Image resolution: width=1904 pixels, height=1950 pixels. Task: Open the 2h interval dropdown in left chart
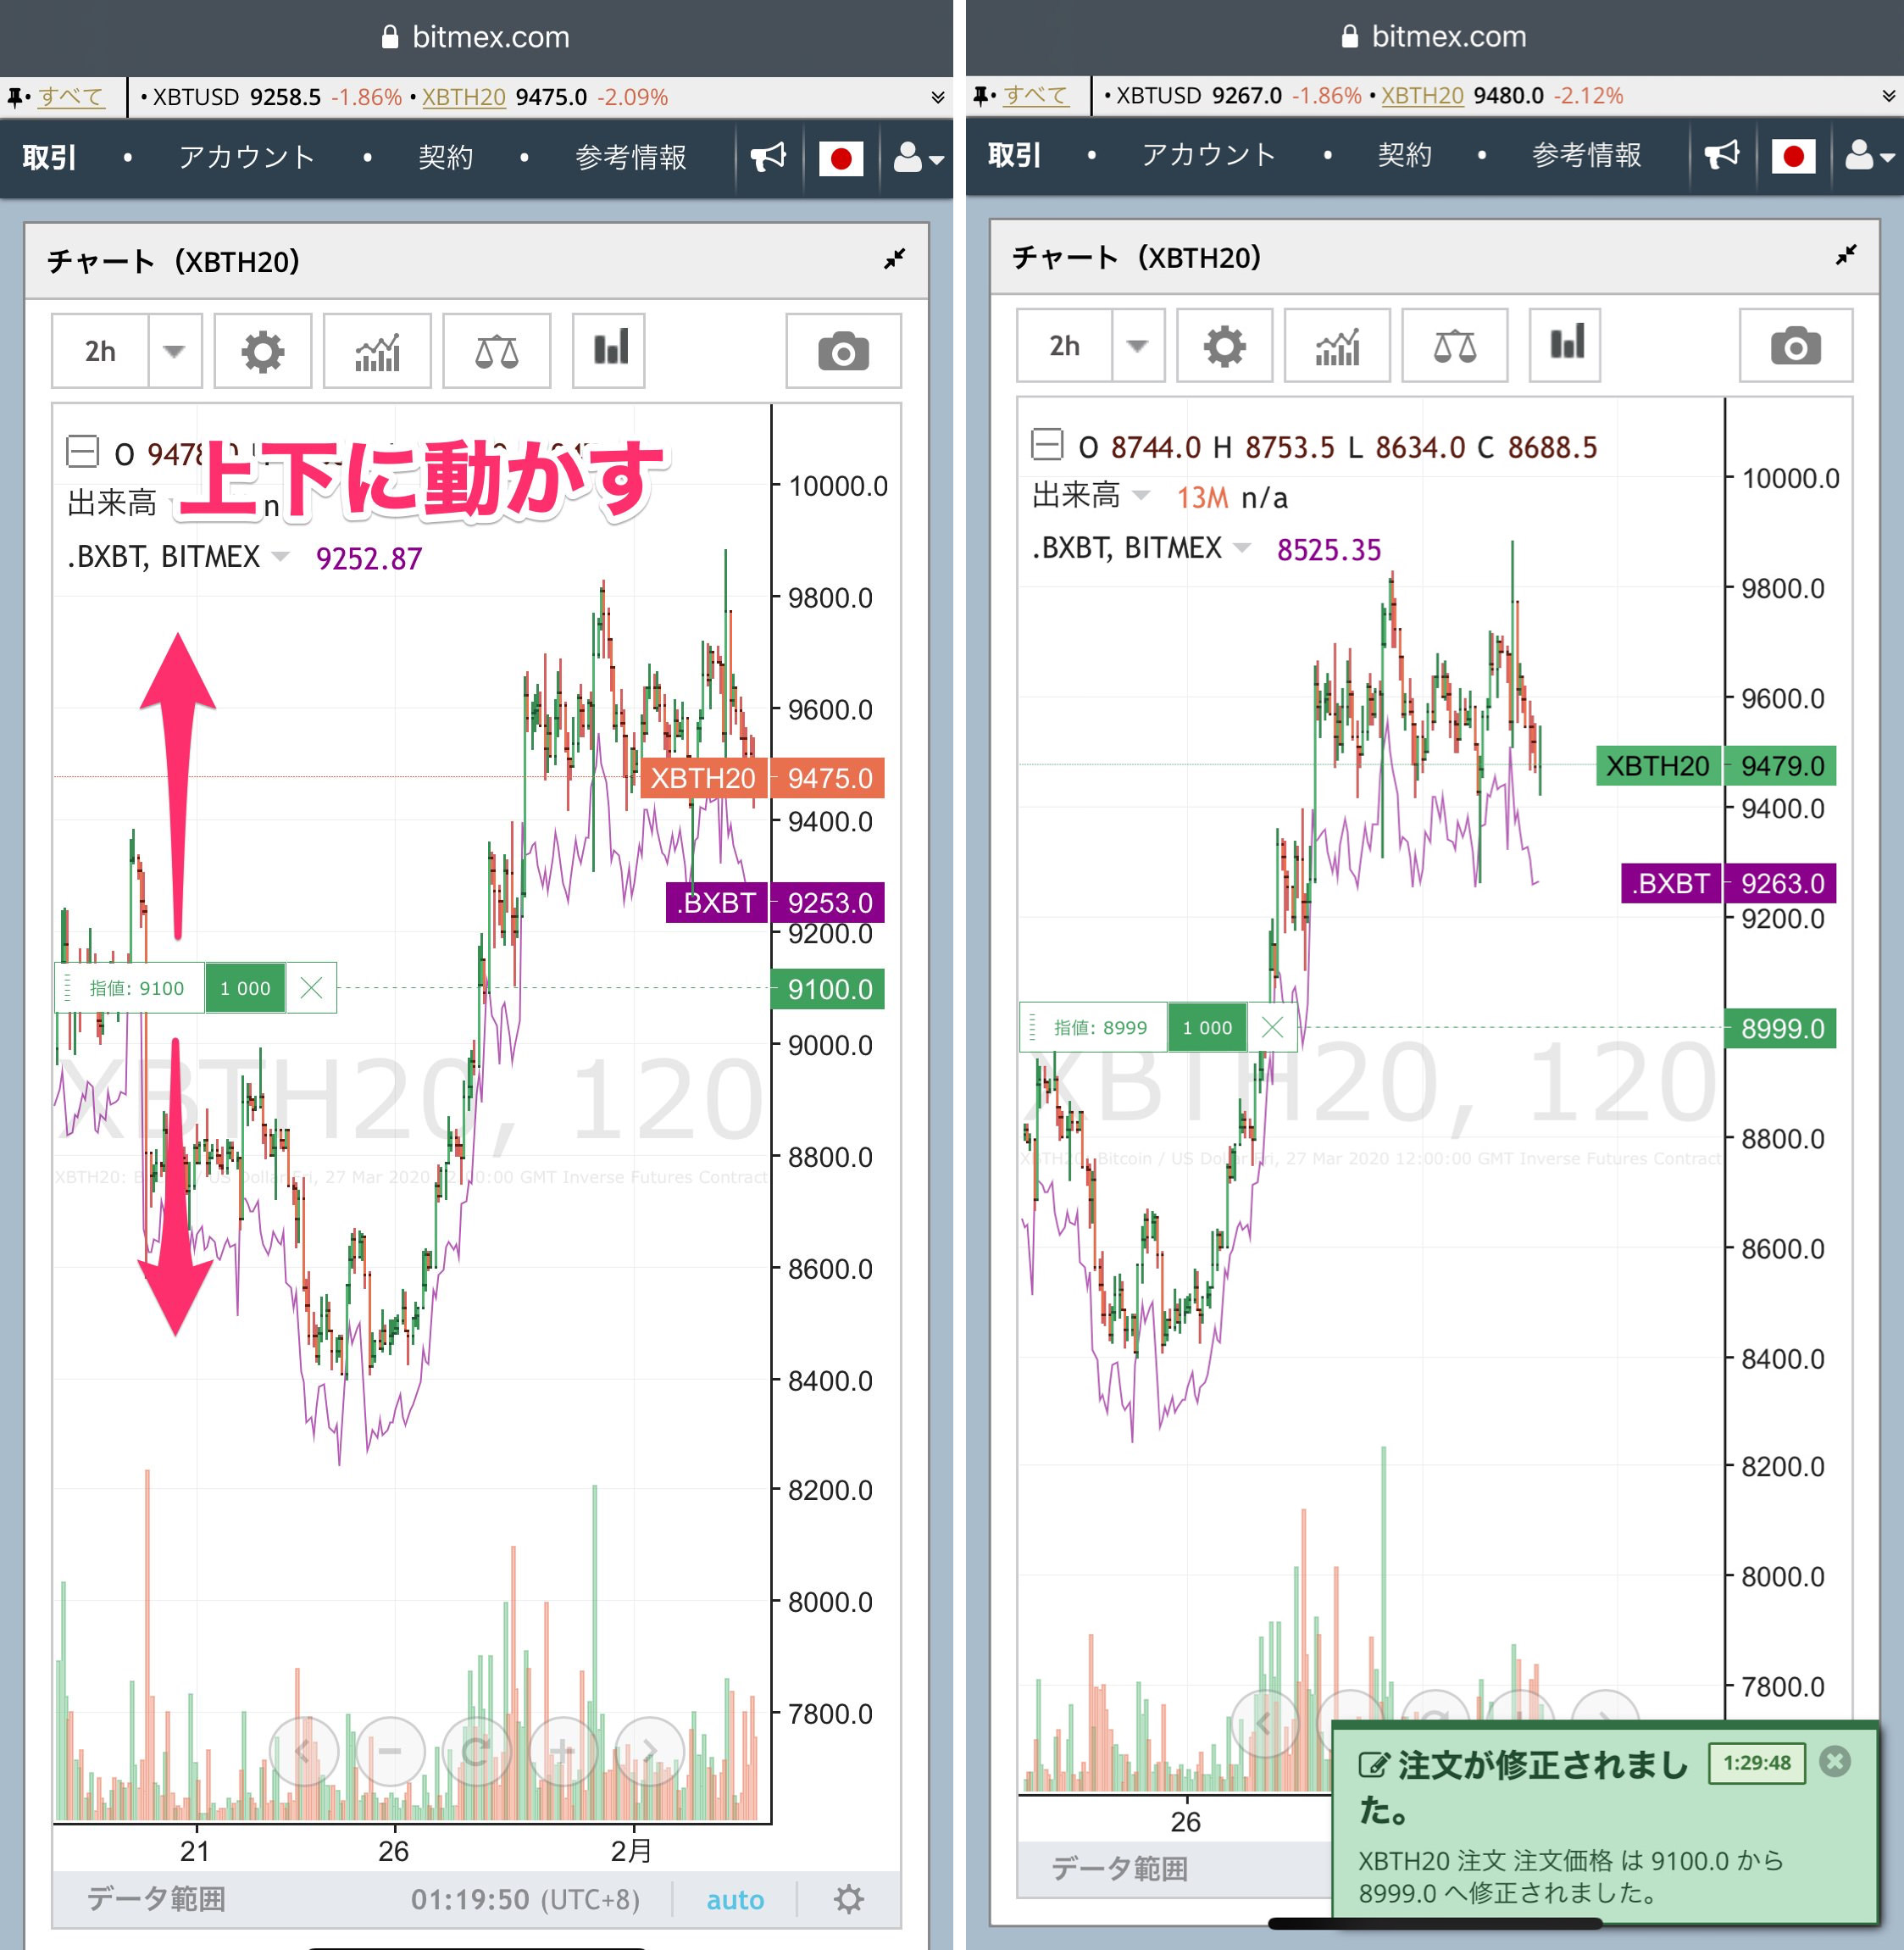pos(174,351)
